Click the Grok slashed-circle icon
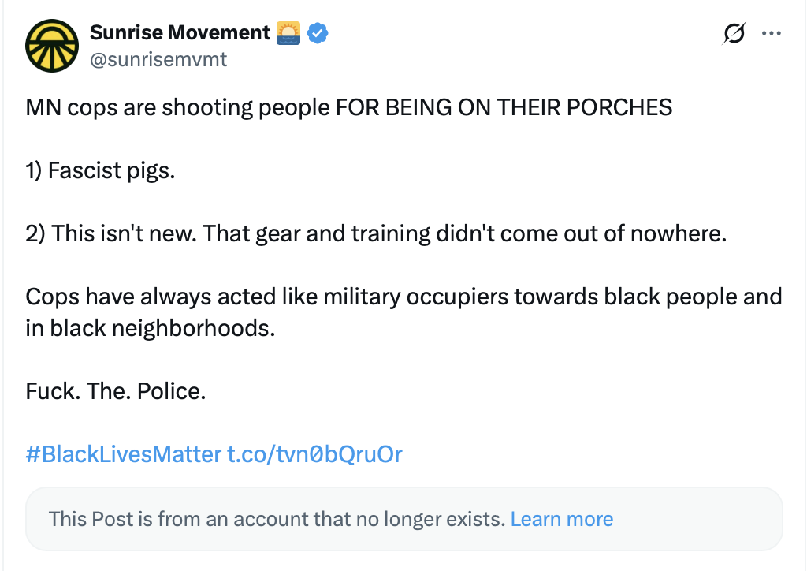The height and width of the screenshot is (571, 807). click(x=733, y=33)
